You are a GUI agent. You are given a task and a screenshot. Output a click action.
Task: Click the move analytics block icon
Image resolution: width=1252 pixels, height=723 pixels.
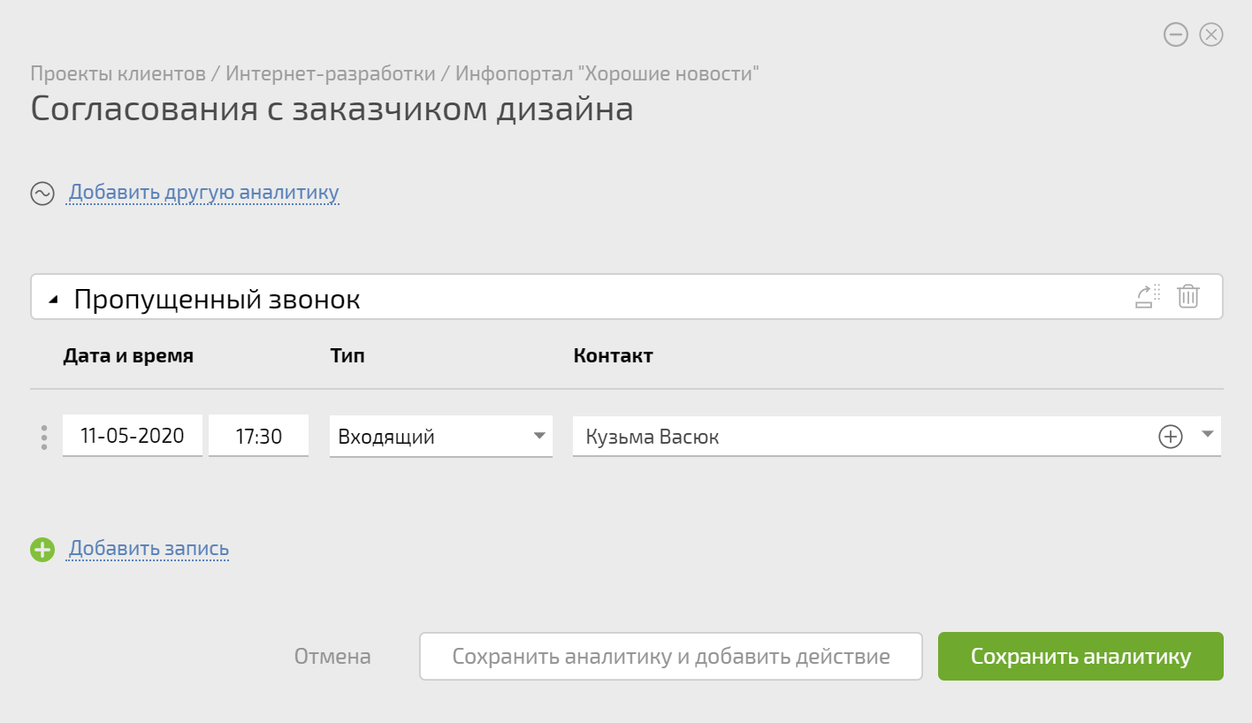[1148, 296]
